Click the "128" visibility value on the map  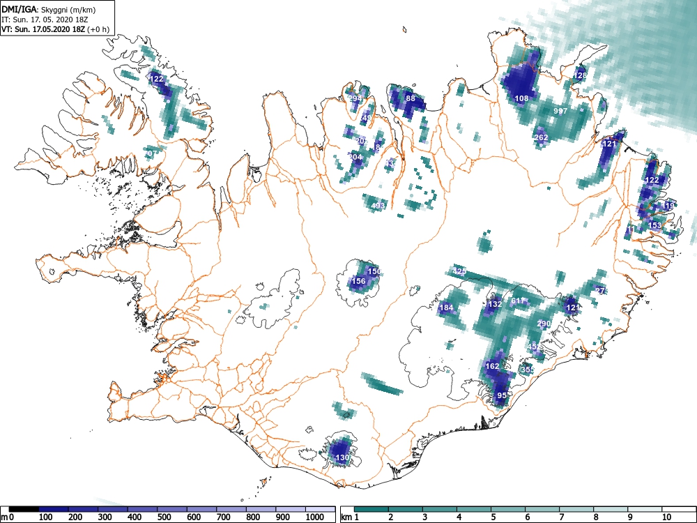pyautogui.click(x=580, y=75)
